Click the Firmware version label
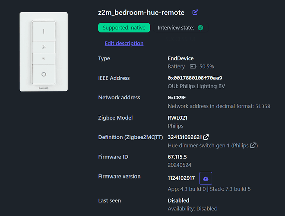285x216 pixels. pos(120,176)
